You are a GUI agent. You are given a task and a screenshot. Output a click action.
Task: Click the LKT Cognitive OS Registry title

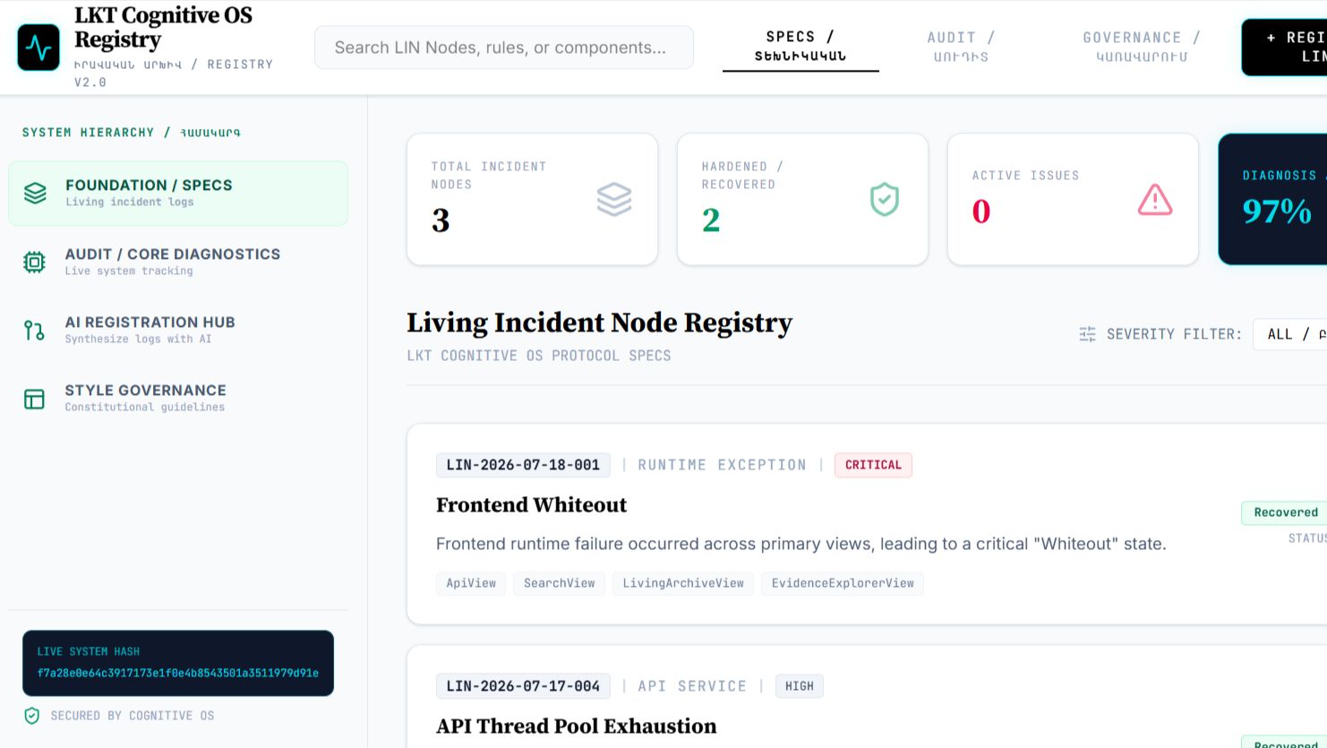click(x=164, y=28)
